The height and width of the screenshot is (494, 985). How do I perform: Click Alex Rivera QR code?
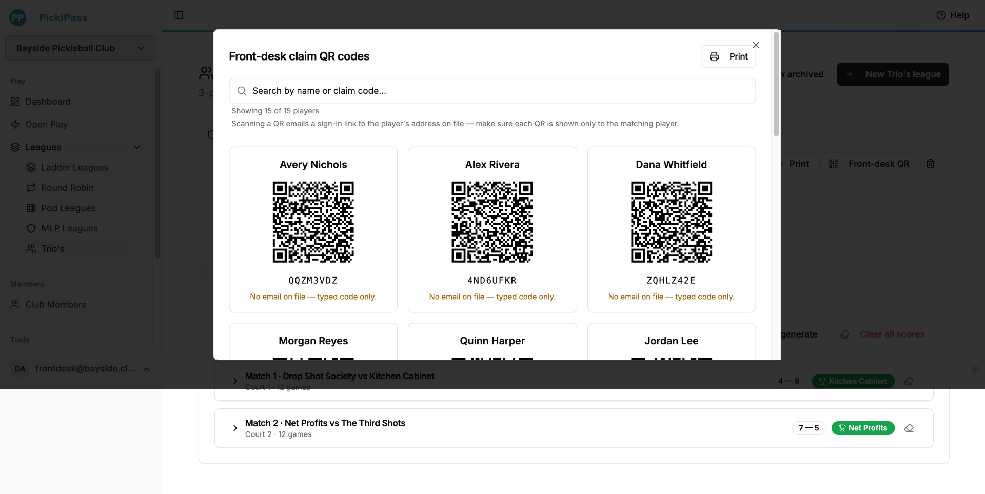point(492,222)
